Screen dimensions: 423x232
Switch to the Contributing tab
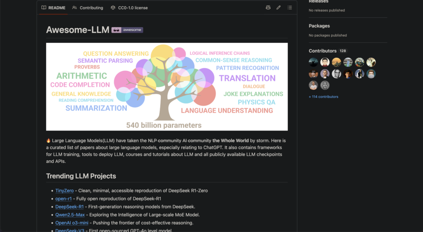88,8
